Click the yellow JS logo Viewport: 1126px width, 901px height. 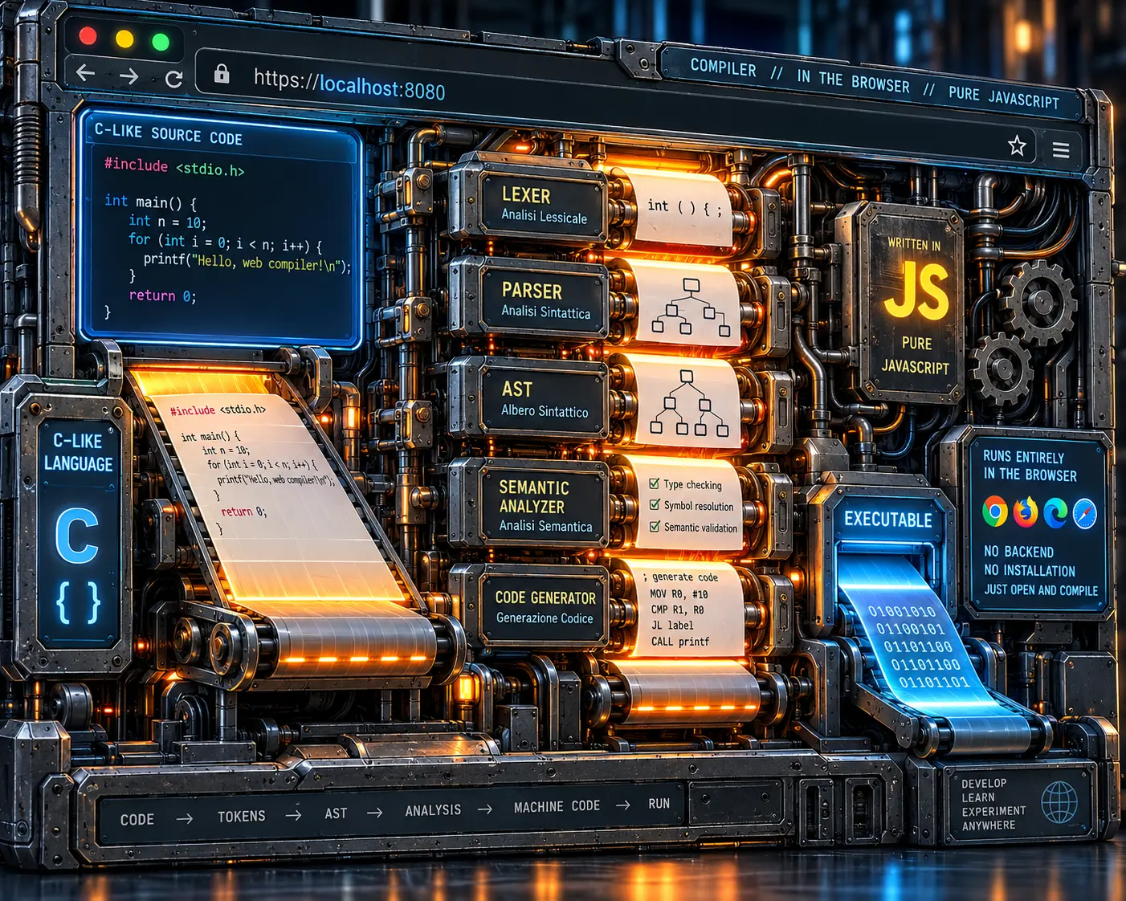(x=916, y=291)
